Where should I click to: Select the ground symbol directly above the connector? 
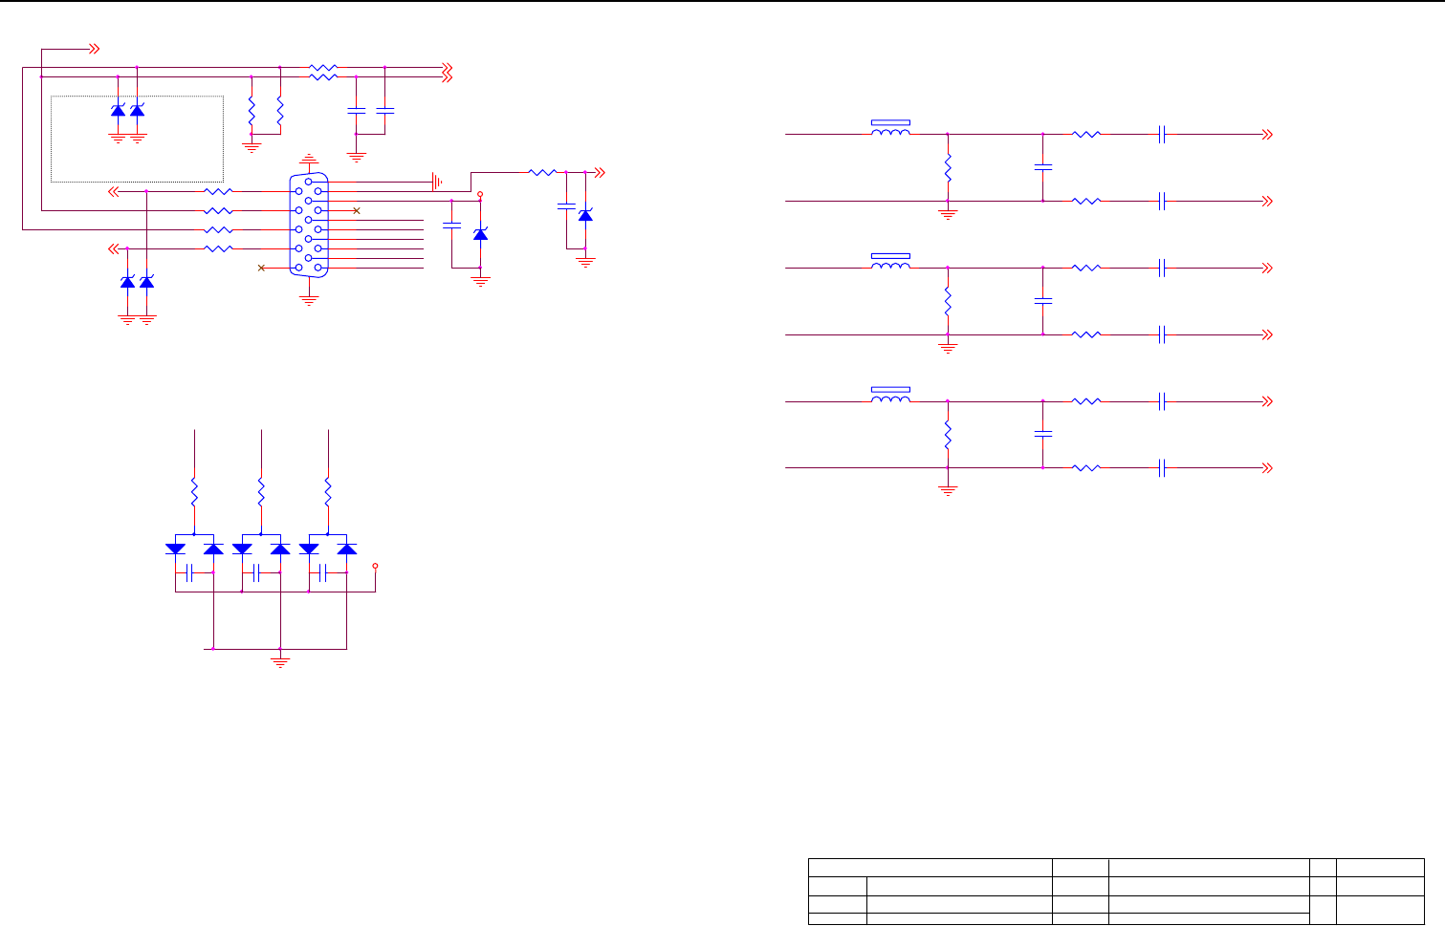pos(309,158)
